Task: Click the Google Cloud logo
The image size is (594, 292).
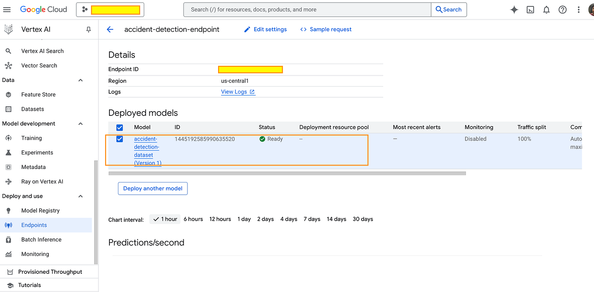Action: click(x=43, y=9)
